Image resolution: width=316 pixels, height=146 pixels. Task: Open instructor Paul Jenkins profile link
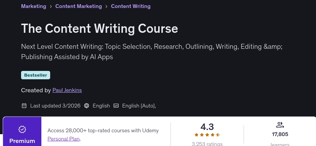click(67, 90)
